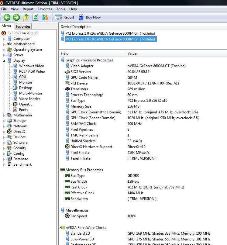
Task: Select PCI / AGP Video in the tree
Action: 32,71
